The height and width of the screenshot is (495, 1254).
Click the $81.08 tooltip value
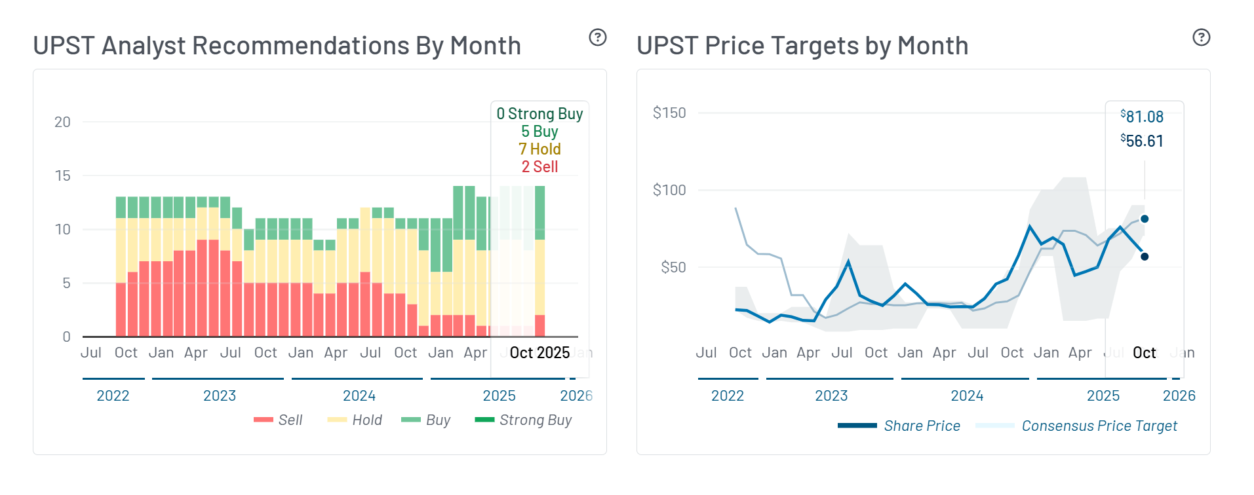(1142, 117)
